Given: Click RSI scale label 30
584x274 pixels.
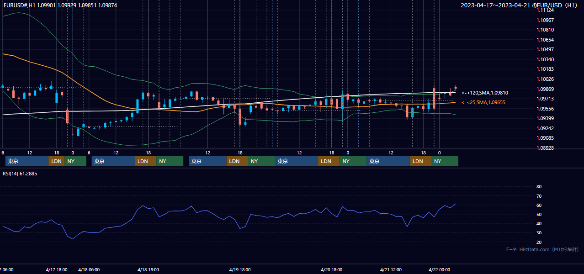Looking at the screenshot, I should click(x=539, y=233).
